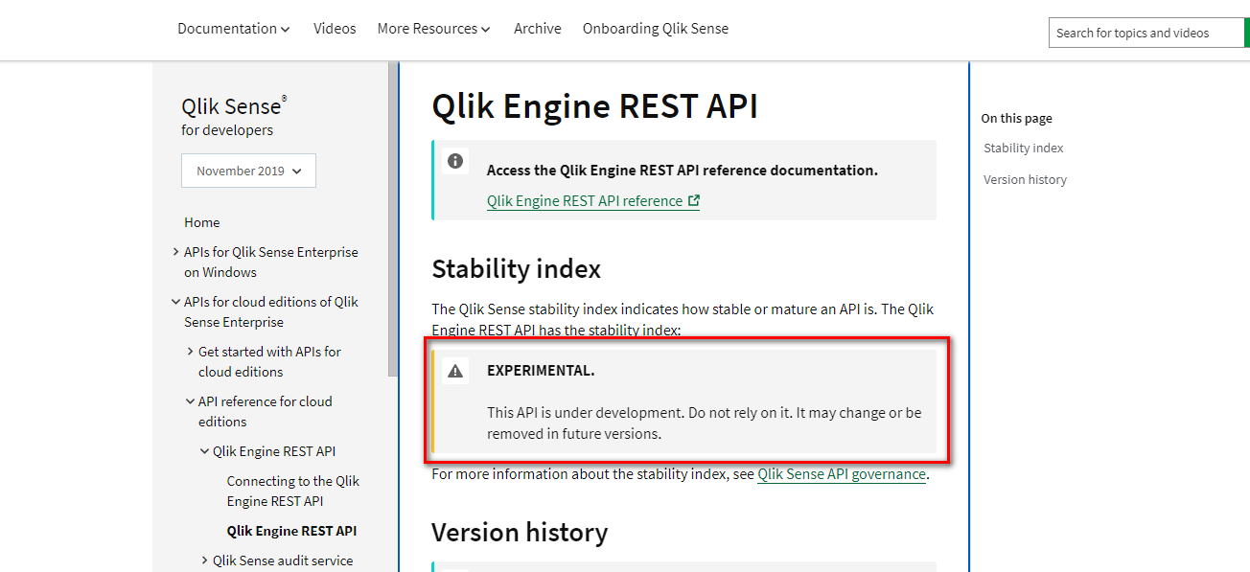The width and height of the screenshot is (1250, 572).
Task: Collapse the Qlik Engine REST API tree node
Action: (204, 451)
